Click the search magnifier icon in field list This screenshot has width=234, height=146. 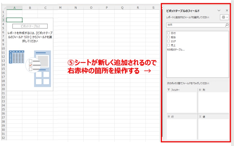point(227,25)
